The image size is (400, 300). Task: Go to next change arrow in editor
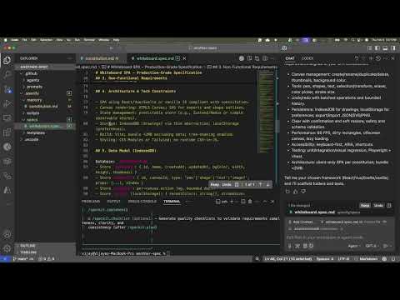click(267, 184)
